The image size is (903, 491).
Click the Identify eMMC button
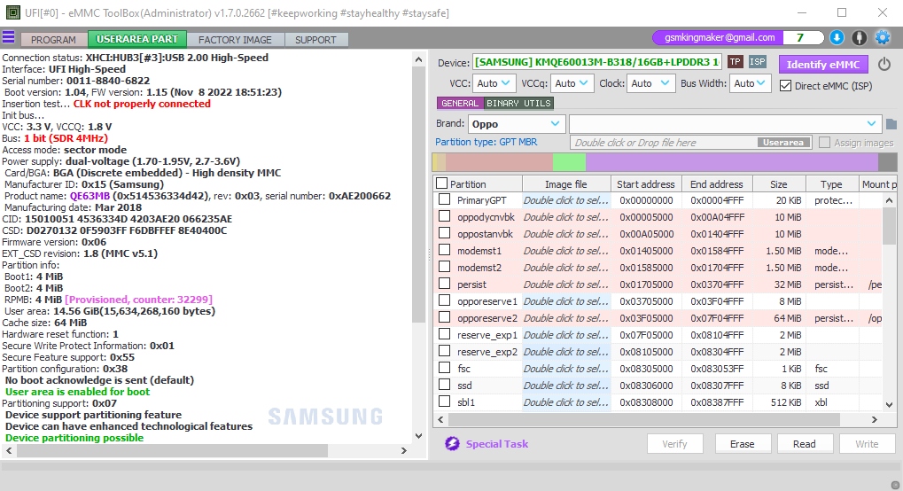coord(823,64)
